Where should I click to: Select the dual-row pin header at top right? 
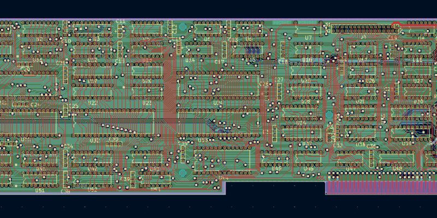(365, 29)
